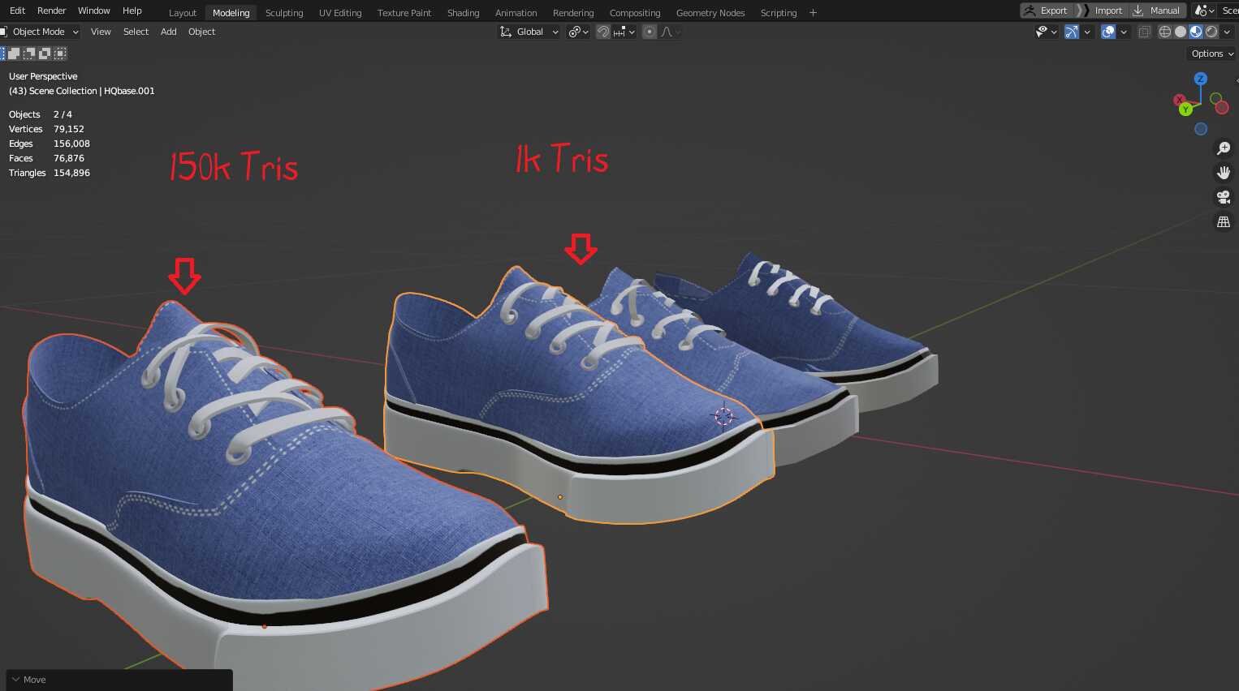The height and width of the screenshot is (691, 1239).
Task: Expand the Options dropdown
Action: pos(1211,54)
